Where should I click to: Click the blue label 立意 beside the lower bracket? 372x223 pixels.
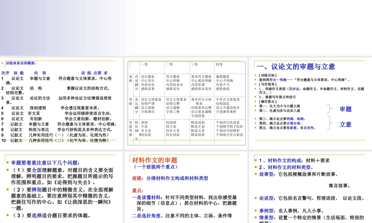pos(346,125)
